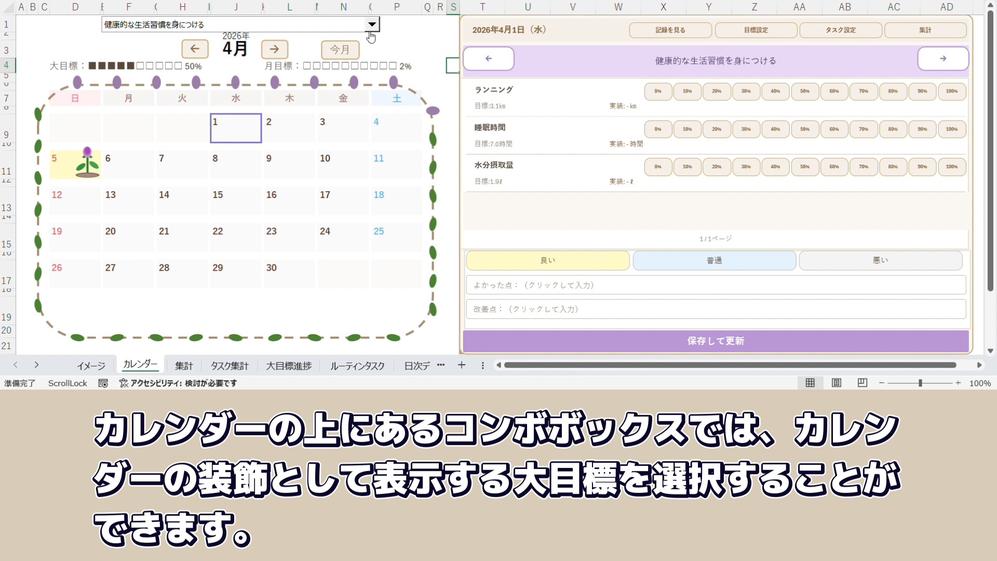Click the 今月 button
Viewport: 997px width, 561px height.
[340, 49]
